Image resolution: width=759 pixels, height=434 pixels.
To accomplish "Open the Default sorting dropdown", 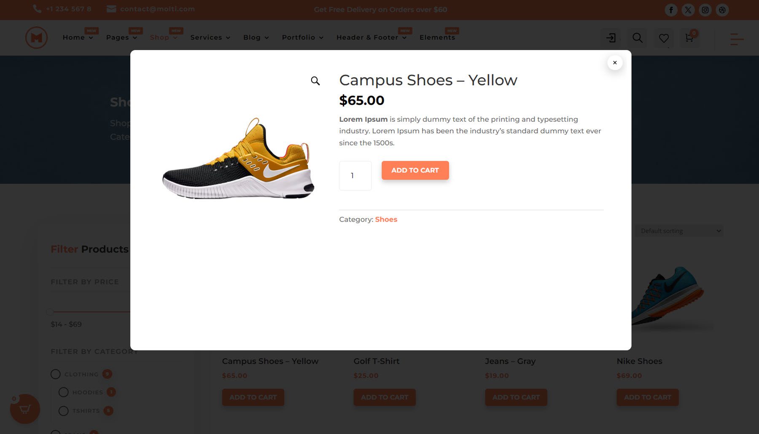I will 679,230.
